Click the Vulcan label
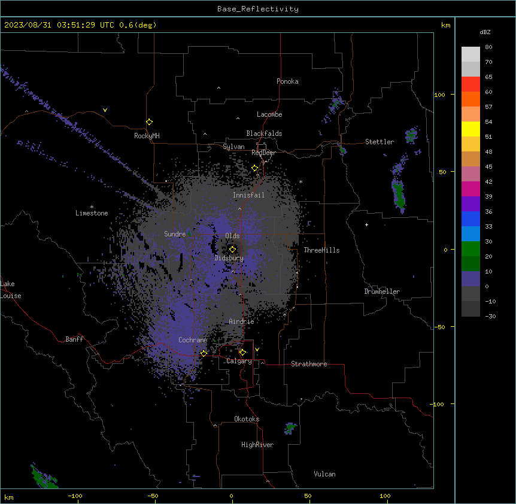516x504 pixels. [324, 474]
